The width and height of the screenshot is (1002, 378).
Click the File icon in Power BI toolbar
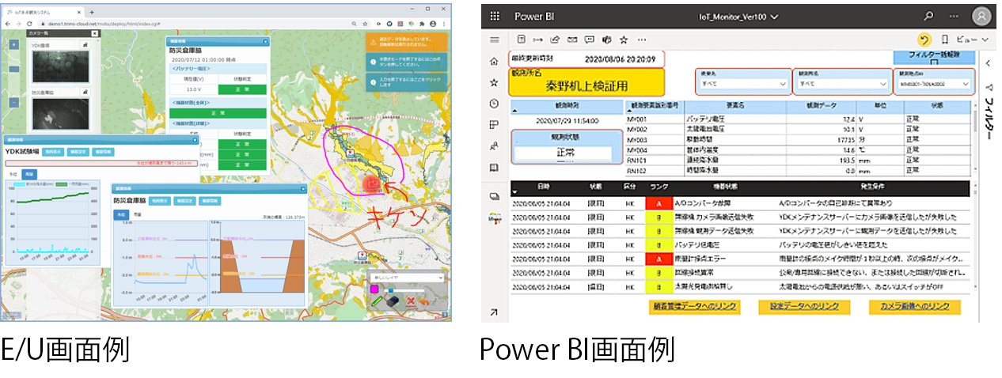tap(521, 40)
